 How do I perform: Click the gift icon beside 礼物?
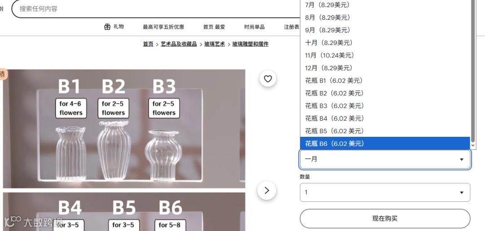(107, 27)
